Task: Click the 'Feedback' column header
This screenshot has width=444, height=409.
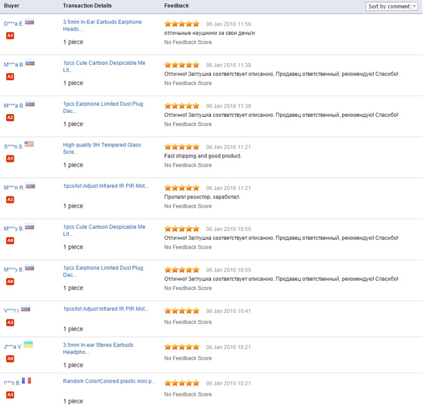Action: pos(176,6)
